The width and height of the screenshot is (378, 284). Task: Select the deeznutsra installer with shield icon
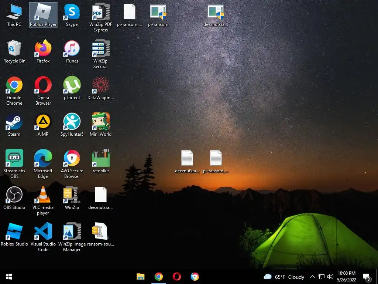[216, 15]
